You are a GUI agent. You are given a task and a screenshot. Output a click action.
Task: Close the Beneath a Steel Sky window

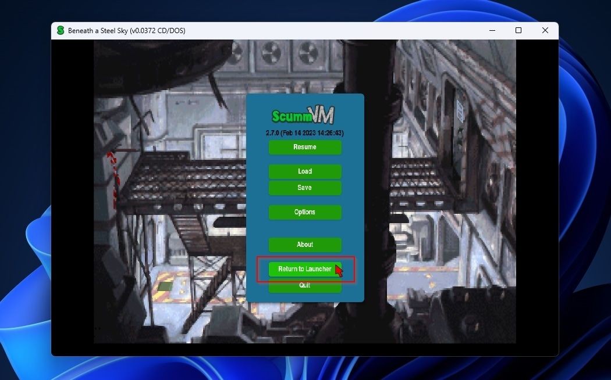tap(545, 30)
